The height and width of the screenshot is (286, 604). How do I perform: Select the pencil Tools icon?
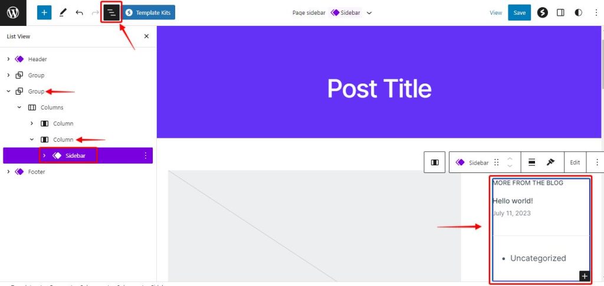coord(63,12)
